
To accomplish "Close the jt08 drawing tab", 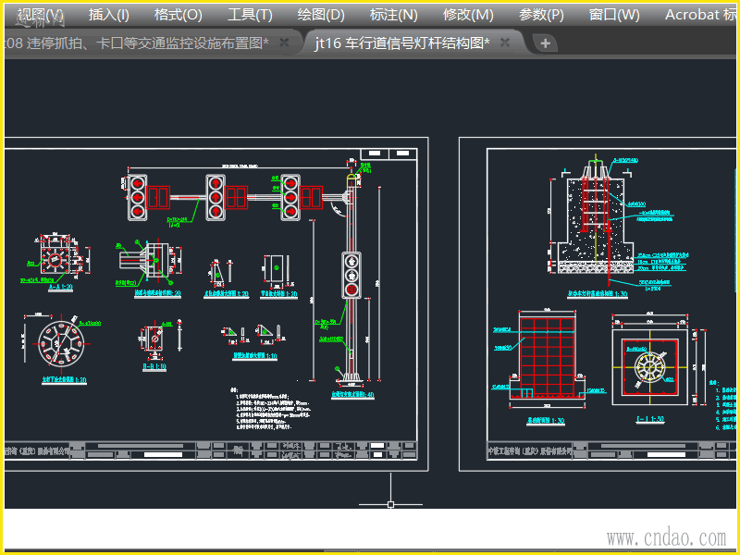I will (284, 43).
